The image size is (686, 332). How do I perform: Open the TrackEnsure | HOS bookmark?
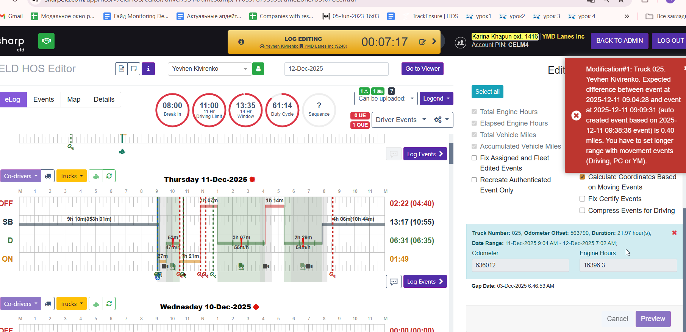tap(431, 16)
